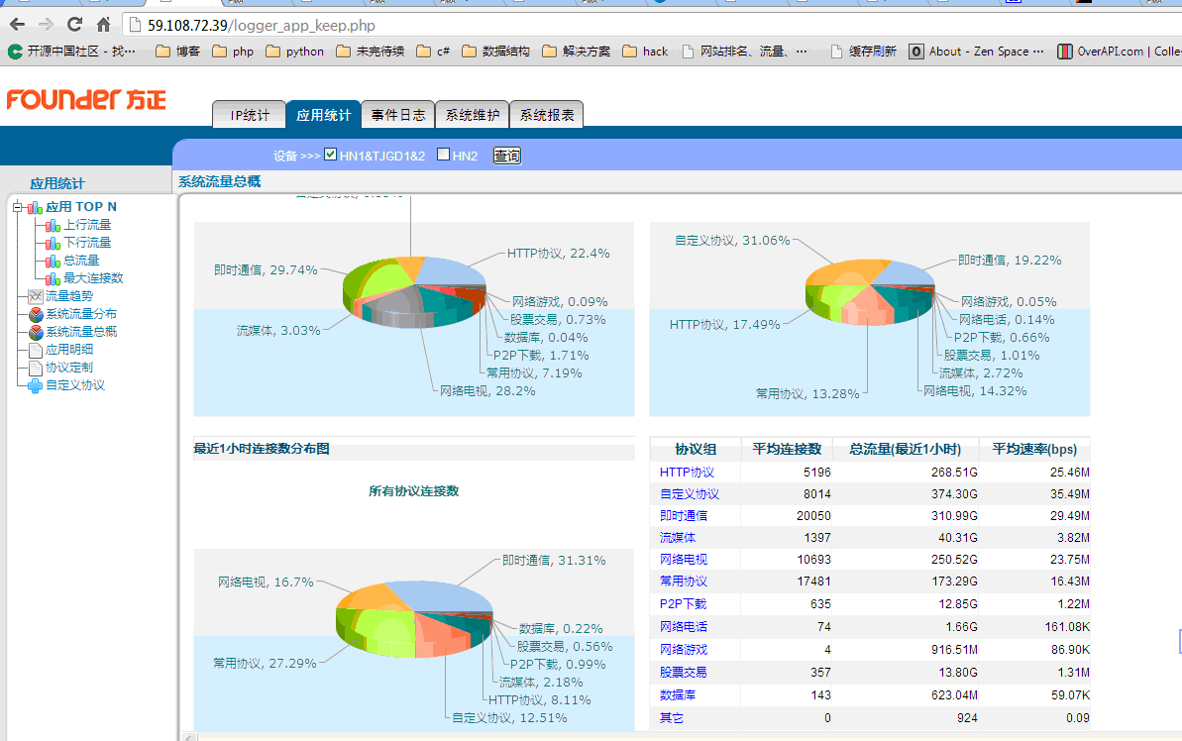Switch to the 系统报表 tab
Screen dimensions: 1182x741
(547, 115)
